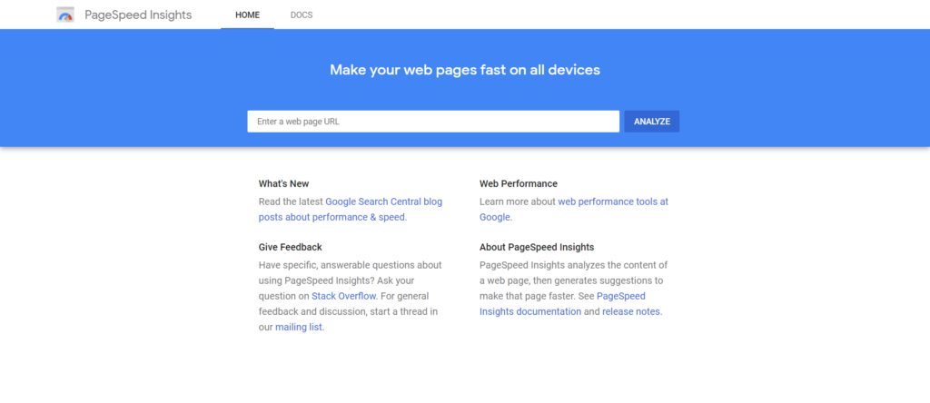Open Google Search Central blog posts link
The height and width of the screenshot is (403, 930).
[x=383, y=201]
